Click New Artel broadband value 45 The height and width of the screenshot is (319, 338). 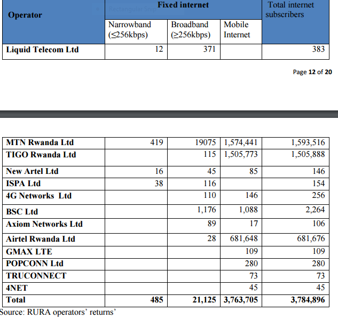pyautogui.click(x=211, y=171)
